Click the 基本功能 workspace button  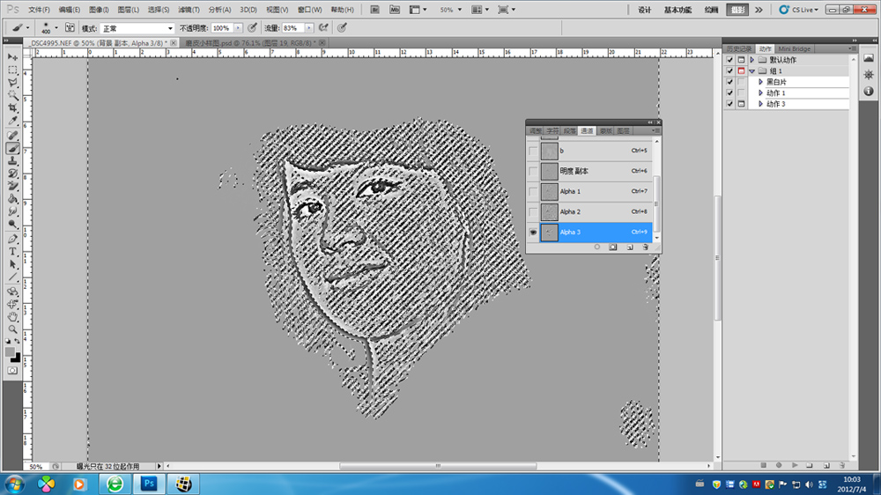(677, 10)
